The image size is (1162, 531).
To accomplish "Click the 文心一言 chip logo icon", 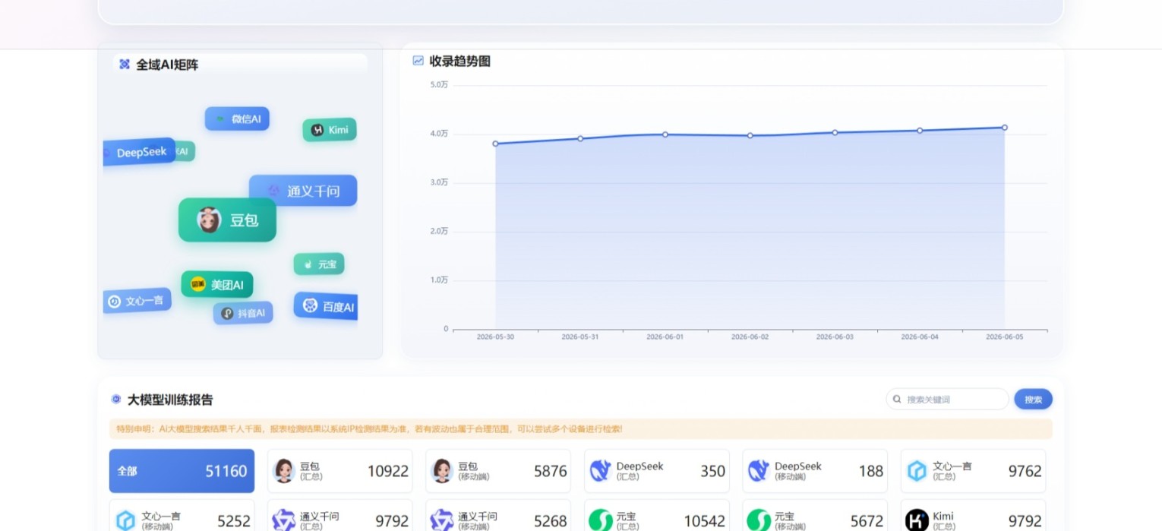I will click(x=115, y=302).
